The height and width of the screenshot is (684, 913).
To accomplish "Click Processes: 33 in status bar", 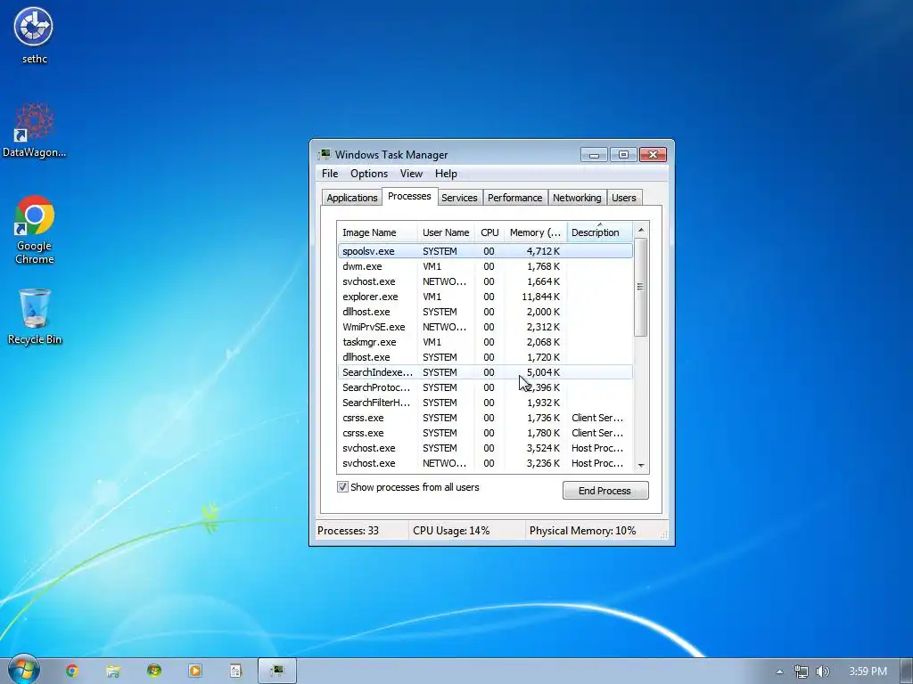I will [x=349, y=531].
